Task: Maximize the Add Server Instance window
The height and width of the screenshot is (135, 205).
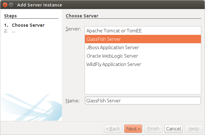Action: click(x=11, y=5)
